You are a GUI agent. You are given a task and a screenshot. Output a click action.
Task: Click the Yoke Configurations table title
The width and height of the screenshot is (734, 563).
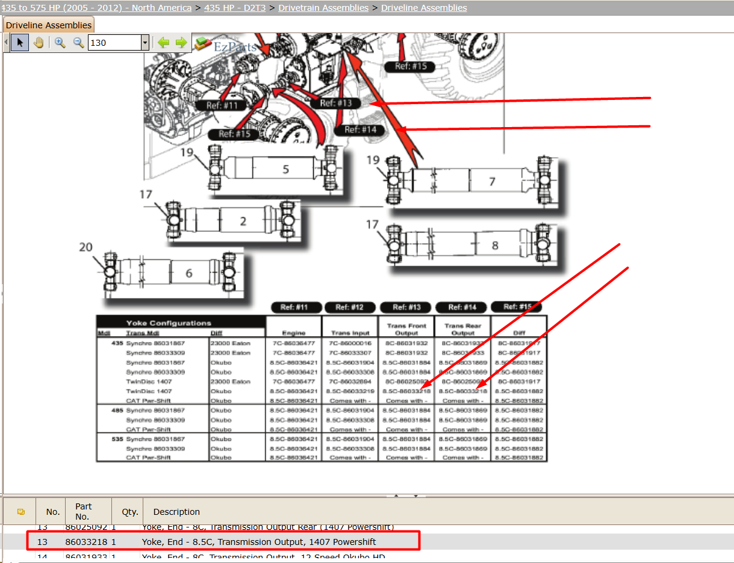tap(169, 323)
